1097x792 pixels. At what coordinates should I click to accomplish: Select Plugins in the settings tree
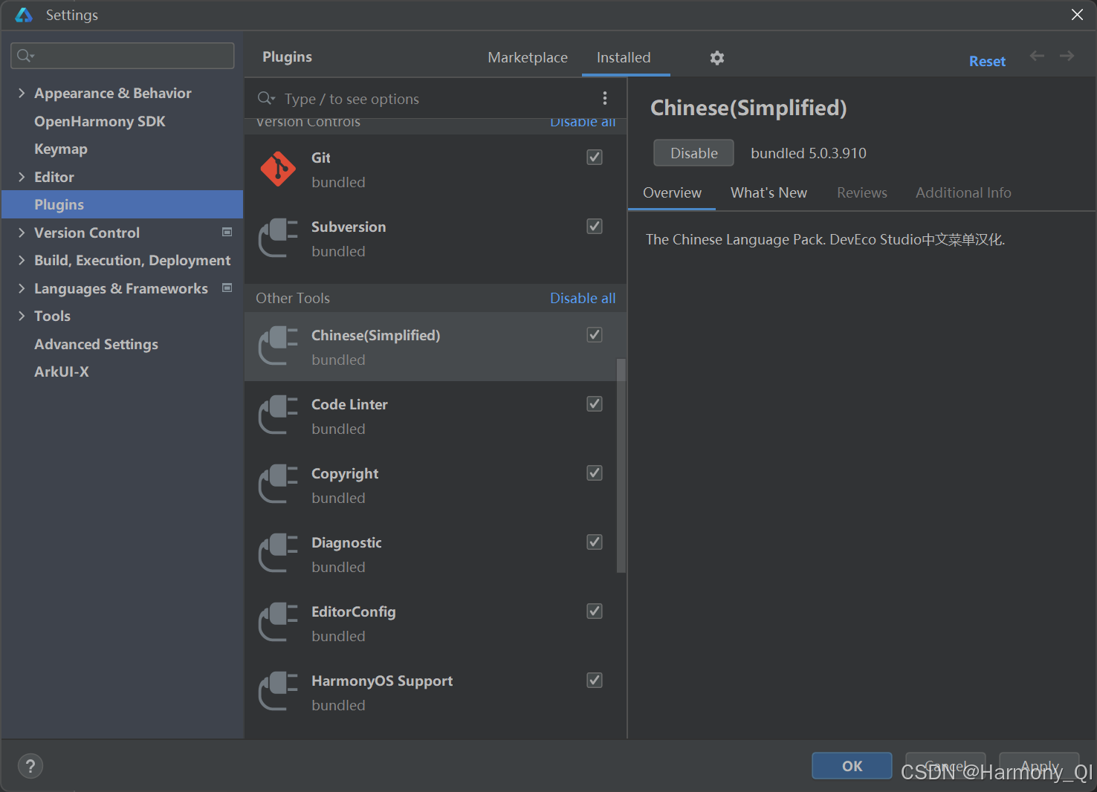122,204
